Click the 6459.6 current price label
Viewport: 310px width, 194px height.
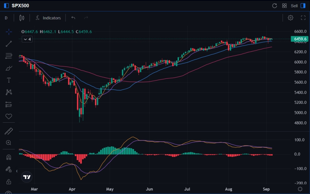point(299,39)
